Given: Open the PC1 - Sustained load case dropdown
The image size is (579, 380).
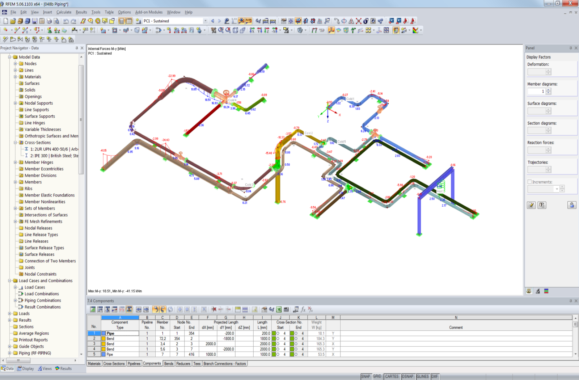Looking at the screenshot, I should coord(205,21).
